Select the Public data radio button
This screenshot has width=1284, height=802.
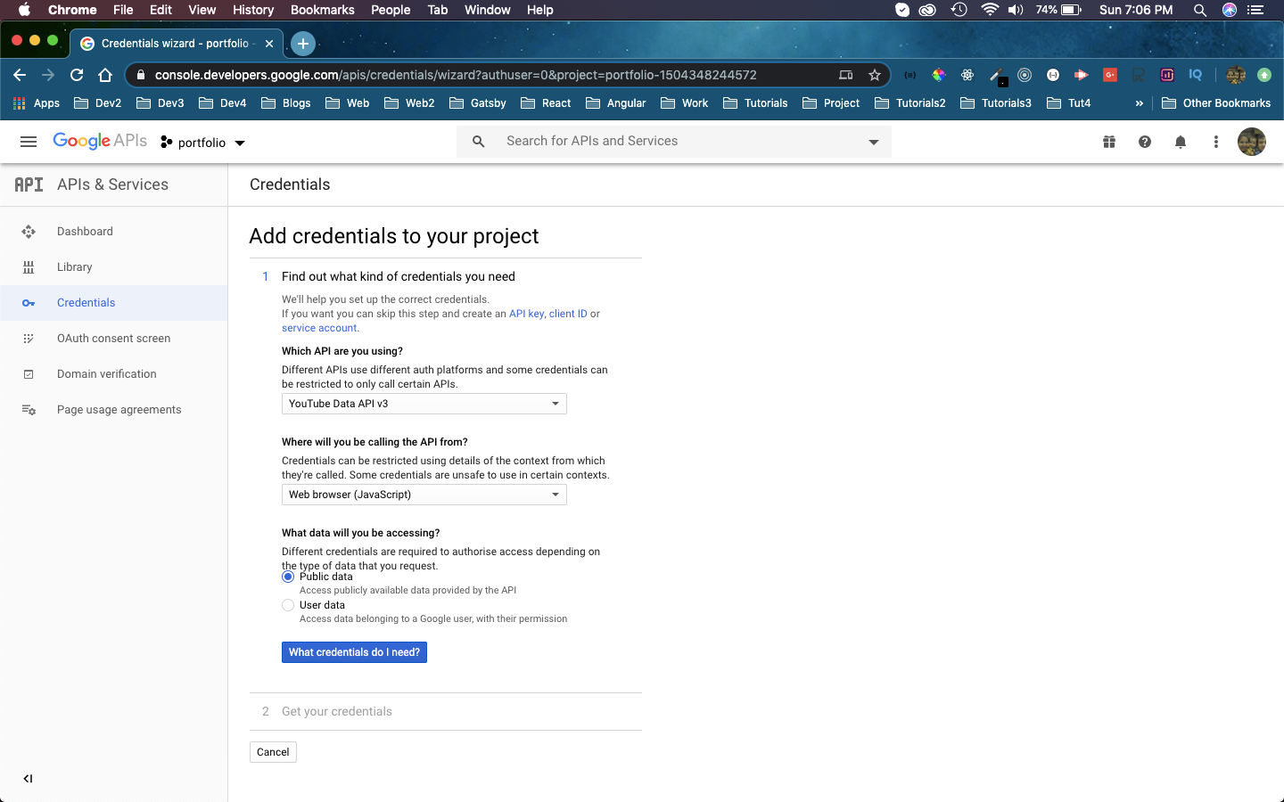tap(288, 577)
